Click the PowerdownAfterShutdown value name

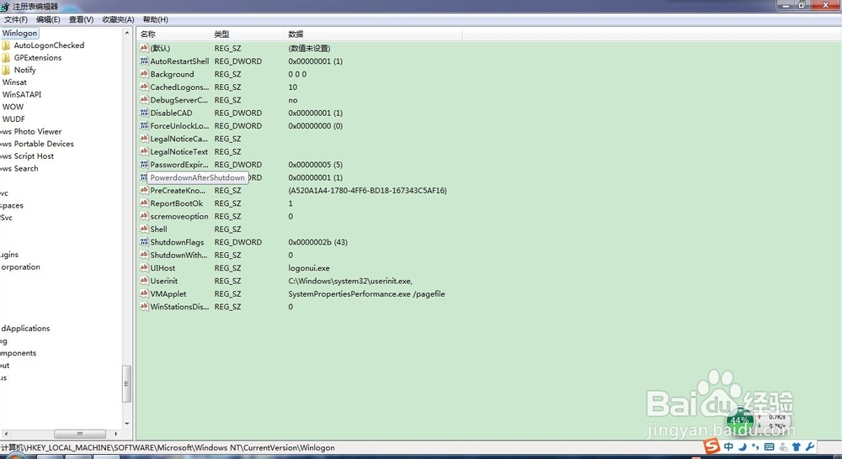(197, 177)
